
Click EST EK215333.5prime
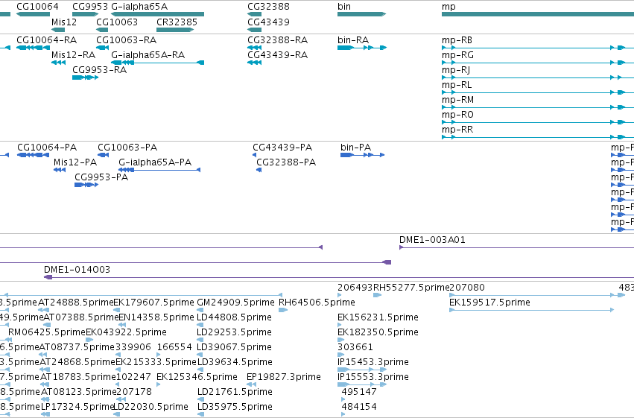click(x=156, y=362)
